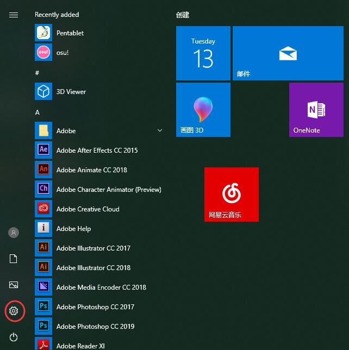Screen dimensions: 349x350
Task: Select the Pentablet text label
Action: coord(70,33)
